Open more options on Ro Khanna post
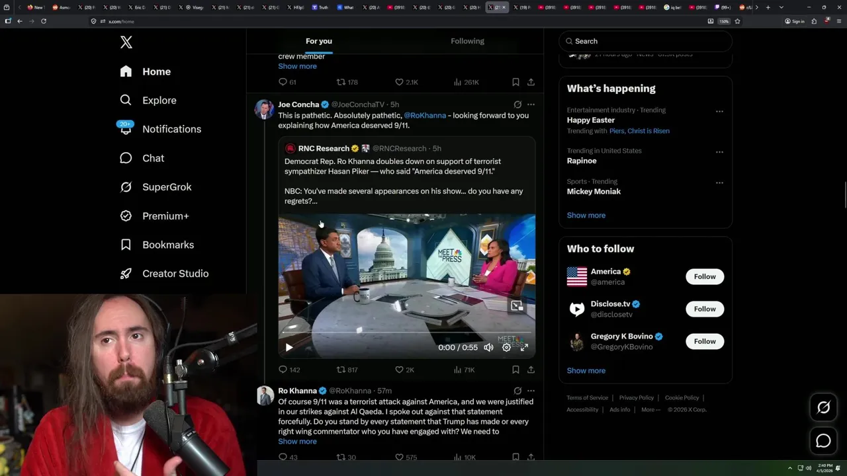The image size is (847, 476). [531, 391]
